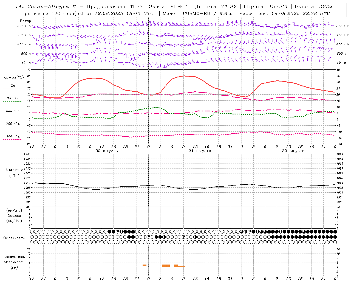Click the lone orange convective bar before midnight

click(145, 265)
